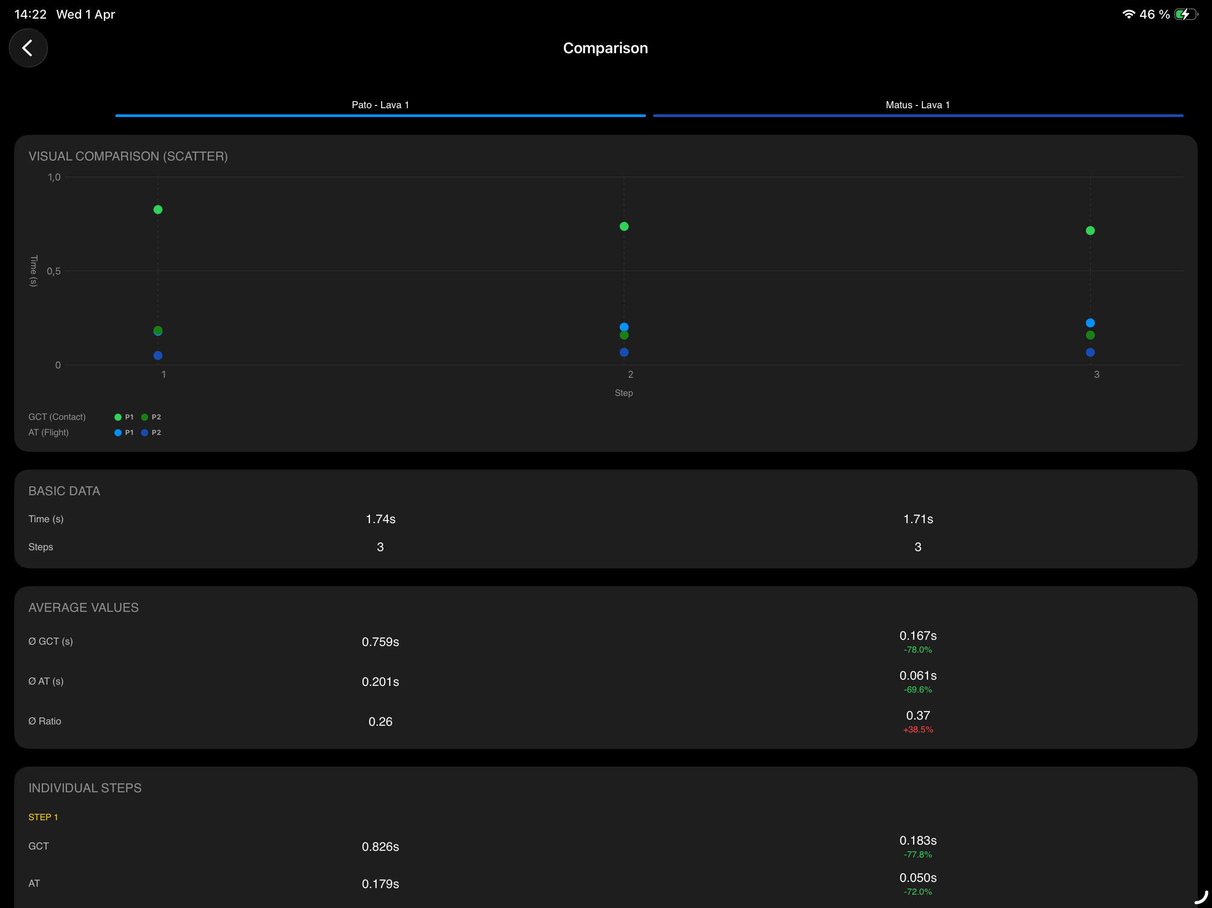Viewport: 1212px width, 908px height.
Task: Tap the -78.0% difference label
Action: pyautogui.click(x=918, y=650)
